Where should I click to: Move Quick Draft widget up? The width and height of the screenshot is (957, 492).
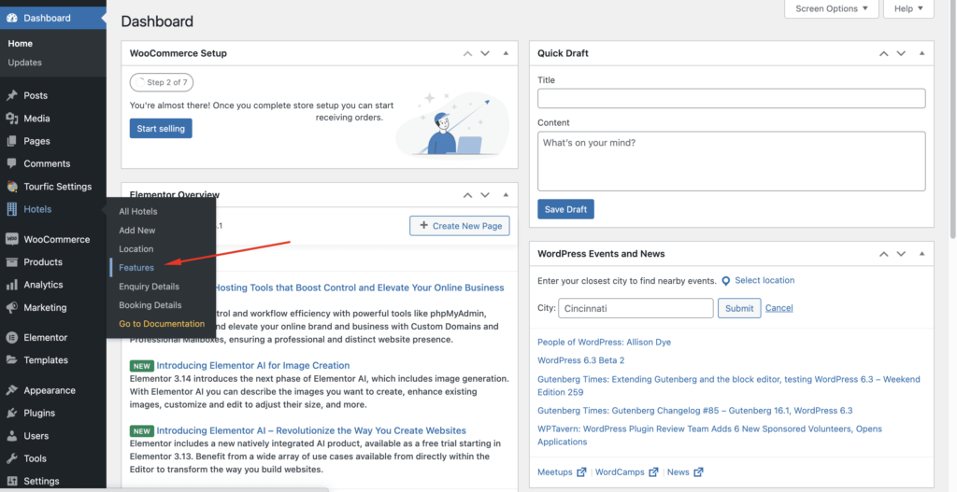(x=883, y=53)
